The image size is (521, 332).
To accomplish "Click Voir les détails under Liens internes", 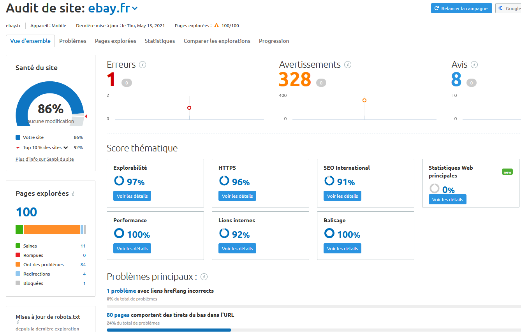I will 237,248.
